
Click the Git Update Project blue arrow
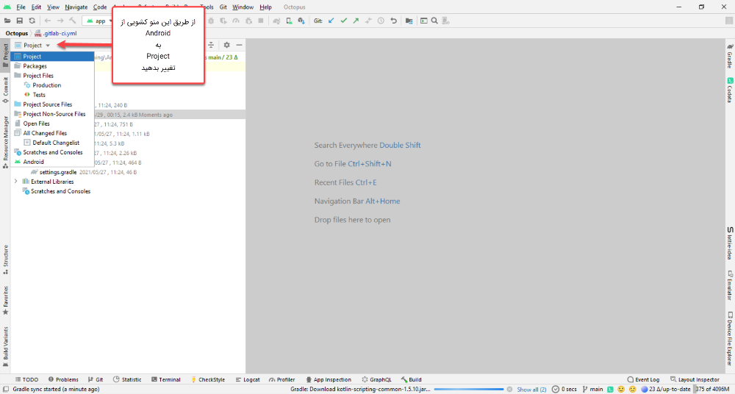(x=331, y=21)
